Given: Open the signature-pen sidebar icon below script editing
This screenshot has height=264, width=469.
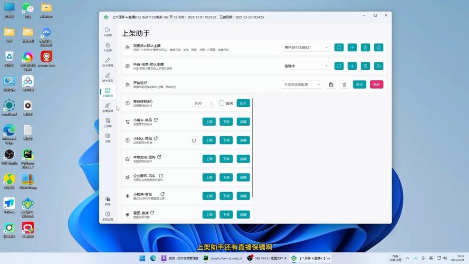Looking at the screenshot, I should [108, 77].
